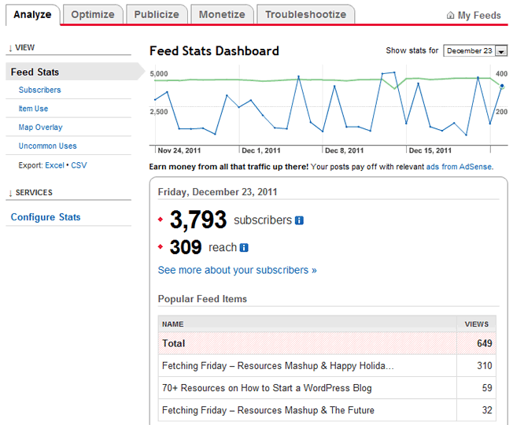
Task: Open the Item Use view
Action: pyautogui.click(x=33, y=109)
